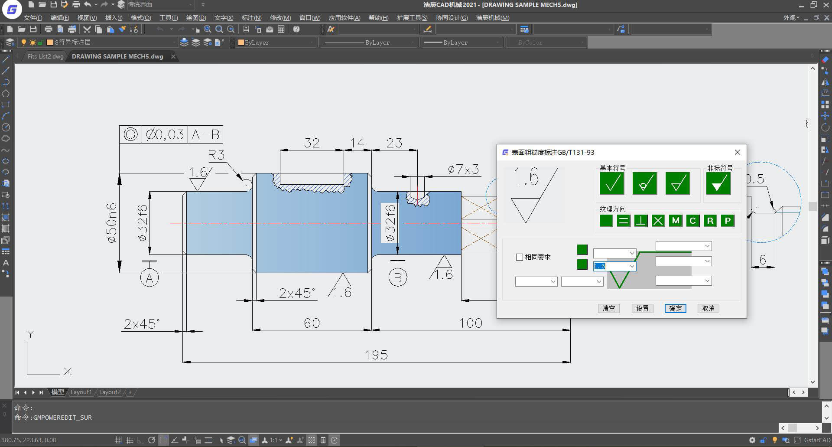Click the 确定 button
832x447 pixels.
[x=675, y=308]
